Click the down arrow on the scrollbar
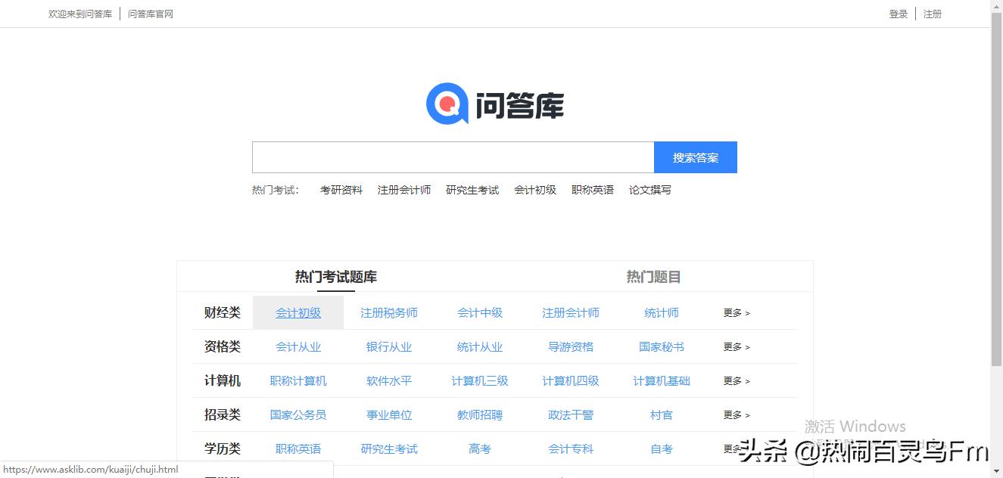The height and width of the screenshot is (478, 1003). tap(998, 472)
